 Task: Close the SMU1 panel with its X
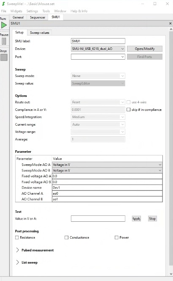click(x=170, y=23)
